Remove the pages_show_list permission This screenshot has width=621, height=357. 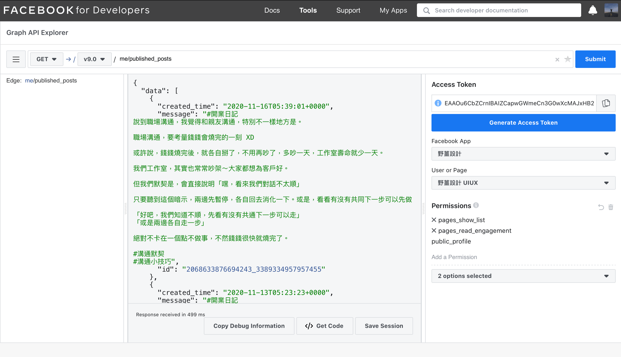pyautogui.click(x=434, y=220)
